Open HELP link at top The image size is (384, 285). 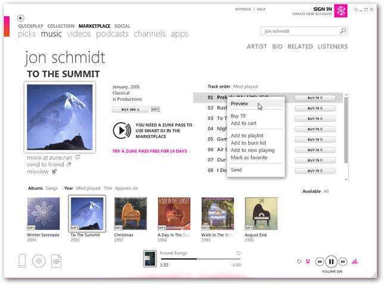(x=261, y=10)
